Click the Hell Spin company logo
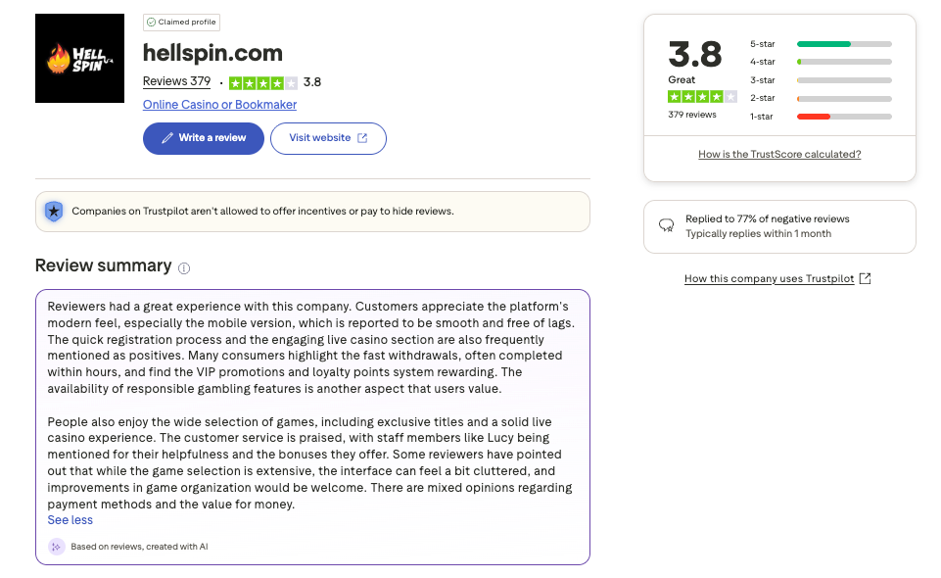 (79, 59)
